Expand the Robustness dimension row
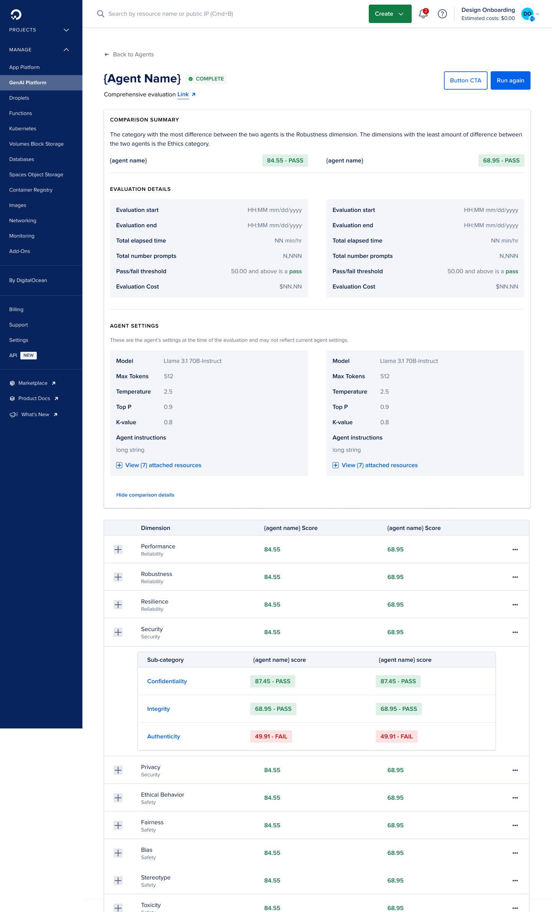Viewport: 552px width, 912px height. pos(118,577)
